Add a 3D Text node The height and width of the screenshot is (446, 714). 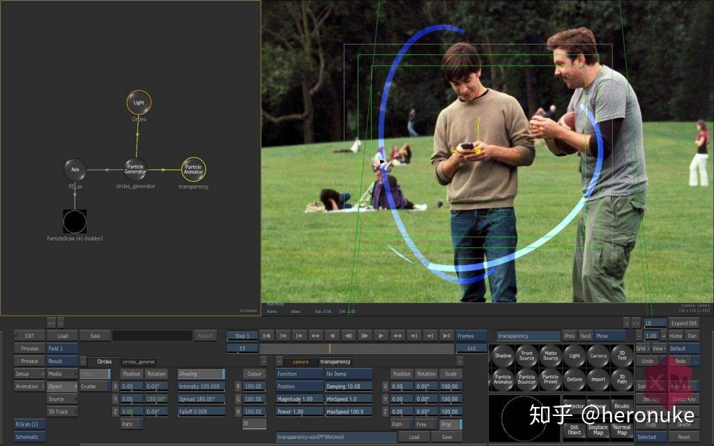pyautogui.click(x=621, y=356)
